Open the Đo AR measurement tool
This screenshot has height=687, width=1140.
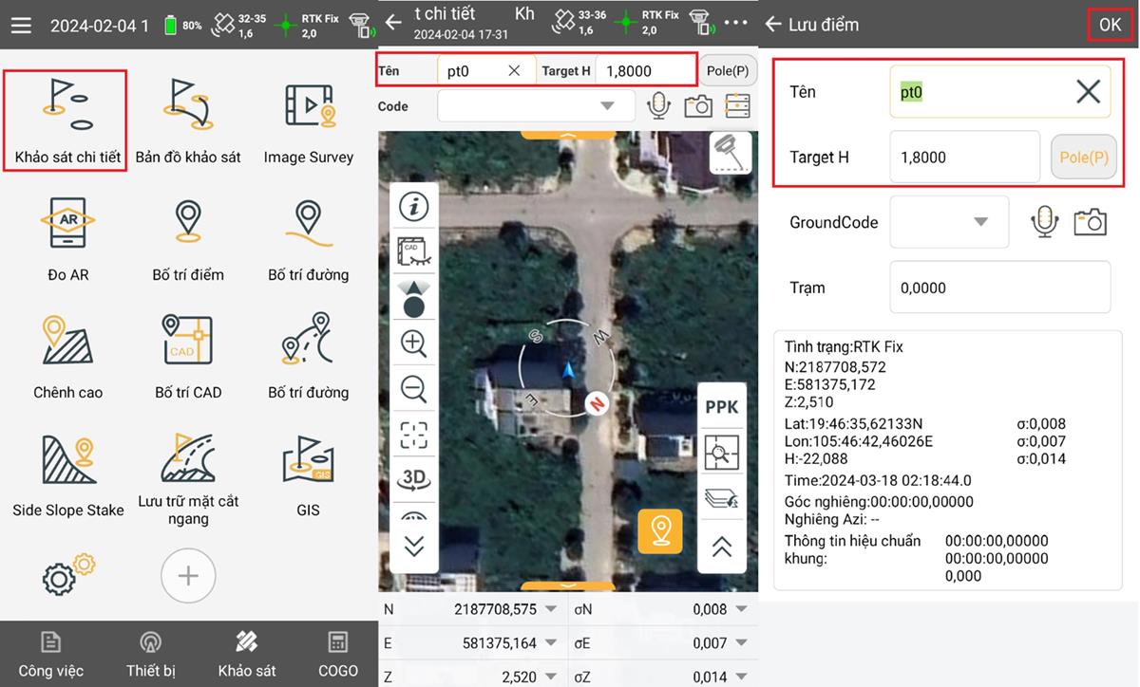point(67,238)
